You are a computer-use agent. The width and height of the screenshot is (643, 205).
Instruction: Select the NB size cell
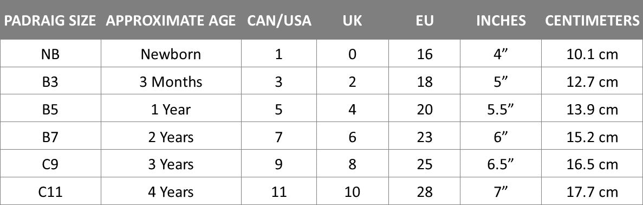[x=50, y=54]
